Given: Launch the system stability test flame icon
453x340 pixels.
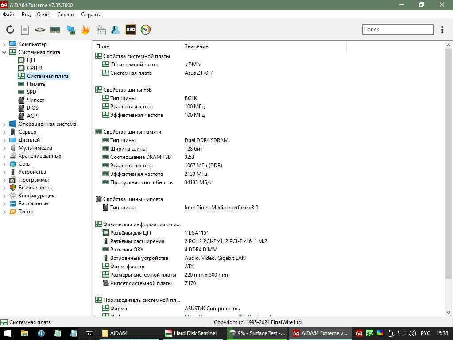Looking at the screenshot, I should click(85, 30).
